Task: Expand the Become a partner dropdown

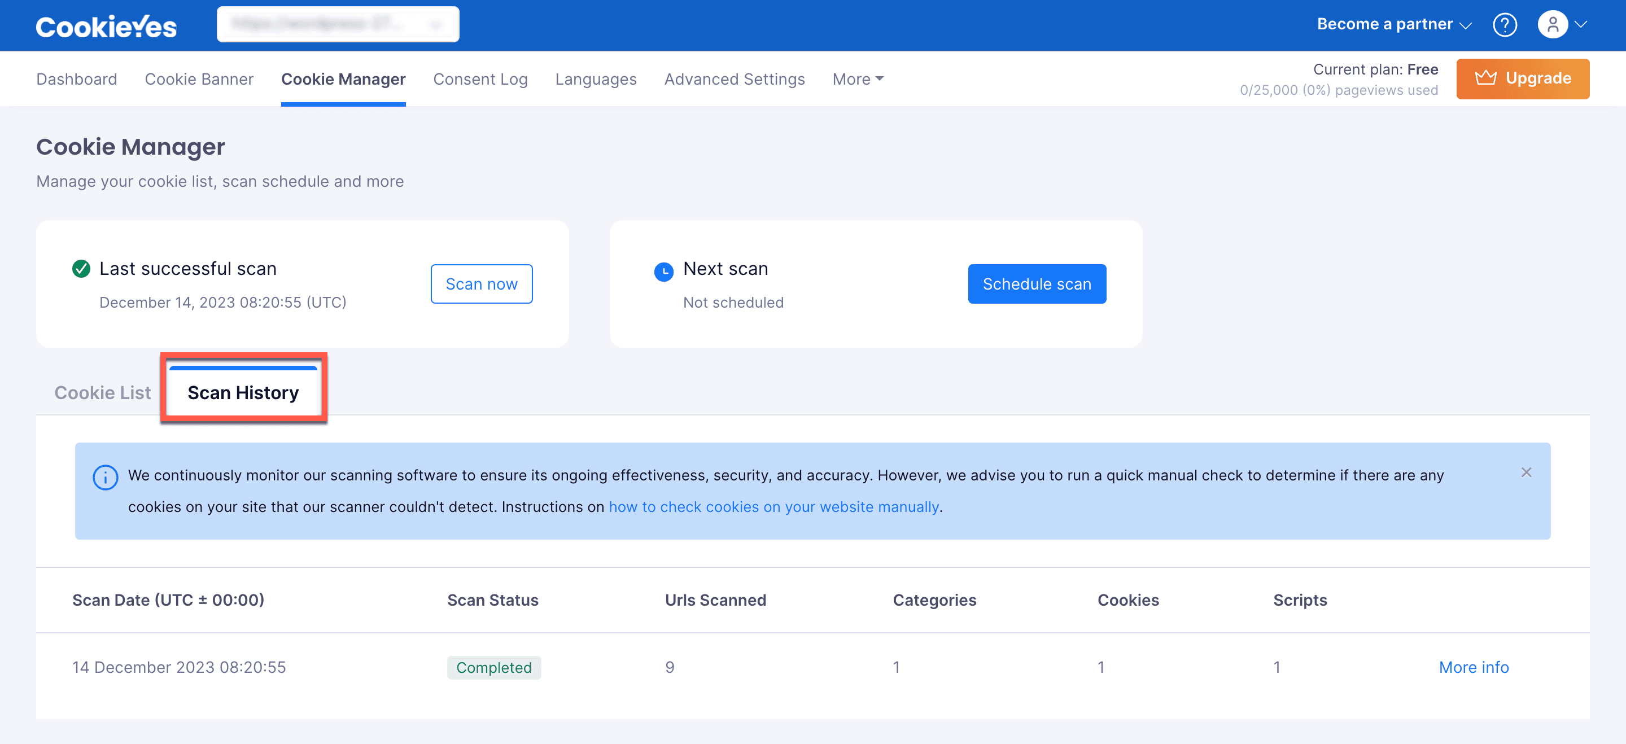Action: [1395, 25]
